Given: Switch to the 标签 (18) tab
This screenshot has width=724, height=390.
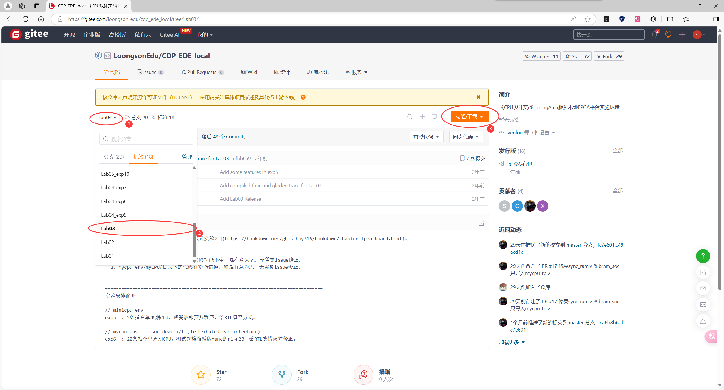Looking at the screenshot, I should (143, 157).
